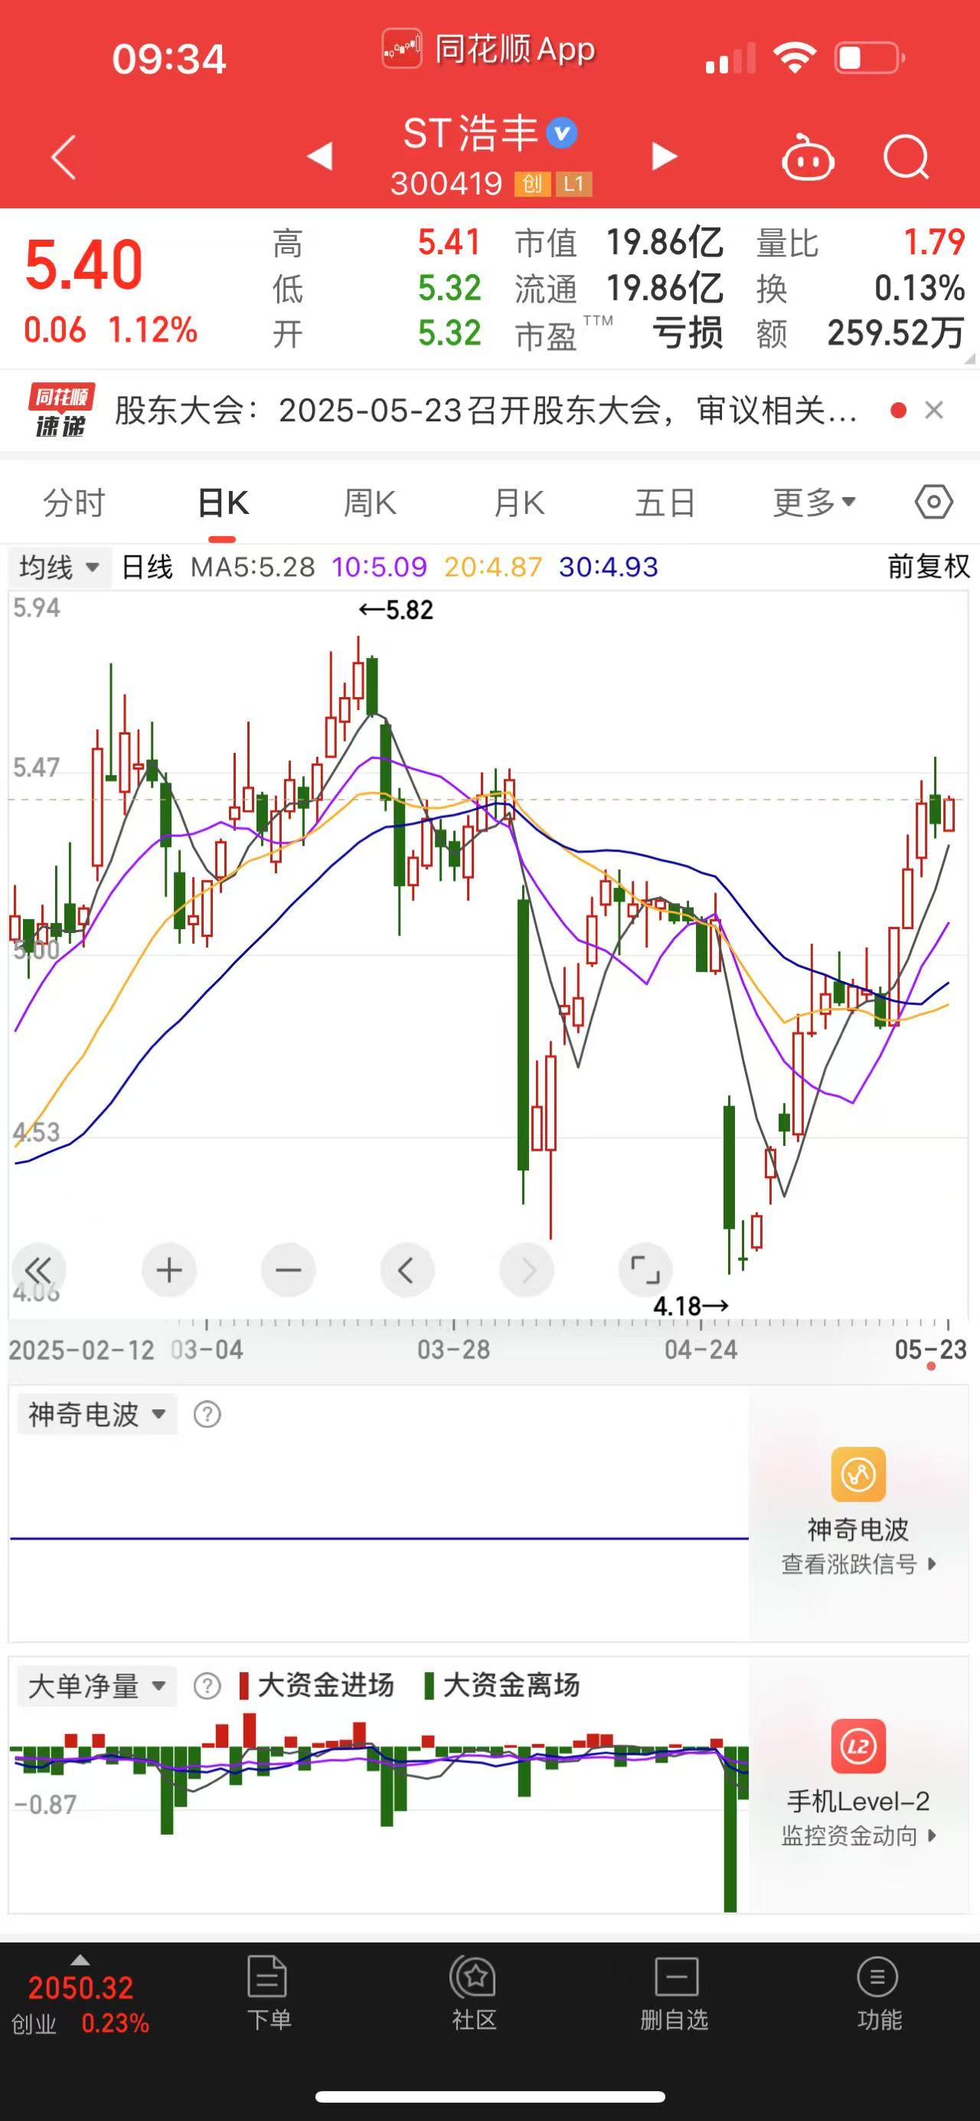980x2121 pixels.
Task: Go to previous stock with left triangle
Action: point(319,155)
